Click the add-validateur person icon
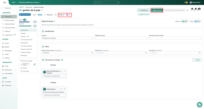The width and height of the screenshot is (204, 109). tap(70, 15)
